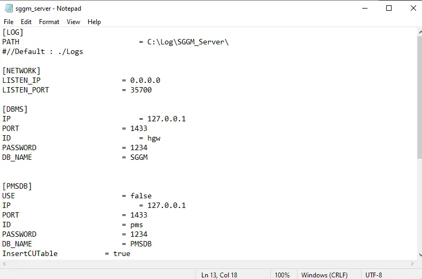Image resolution: width=422 pixels, height=279 pixels.
Task: Click the horizontal scrollbar right arrow
Action: [412, 264]
